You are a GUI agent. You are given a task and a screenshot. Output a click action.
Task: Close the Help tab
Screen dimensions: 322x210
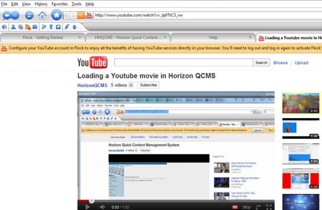click(x=250, y=37)
